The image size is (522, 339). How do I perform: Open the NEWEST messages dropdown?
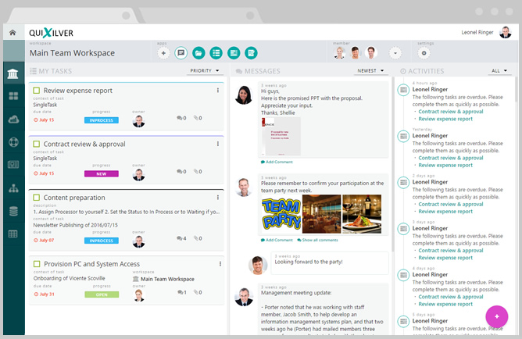pyautogui.click(x=370, y=70)
